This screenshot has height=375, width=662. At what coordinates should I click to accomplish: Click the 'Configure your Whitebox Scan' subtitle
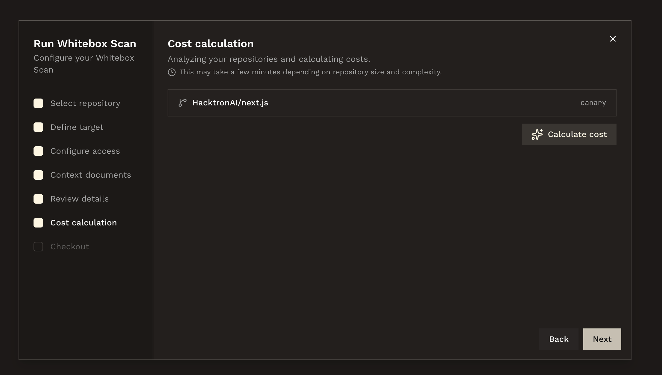click(x=84, y=64)
